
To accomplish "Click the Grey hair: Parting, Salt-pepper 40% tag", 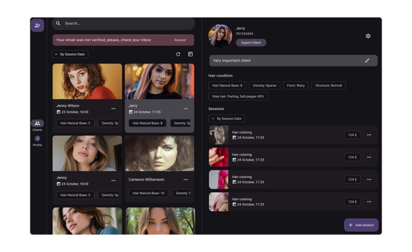I will click(x=238, y=96).
